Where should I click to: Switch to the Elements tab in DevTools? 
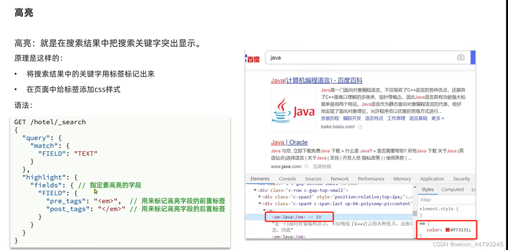(260, 179)
